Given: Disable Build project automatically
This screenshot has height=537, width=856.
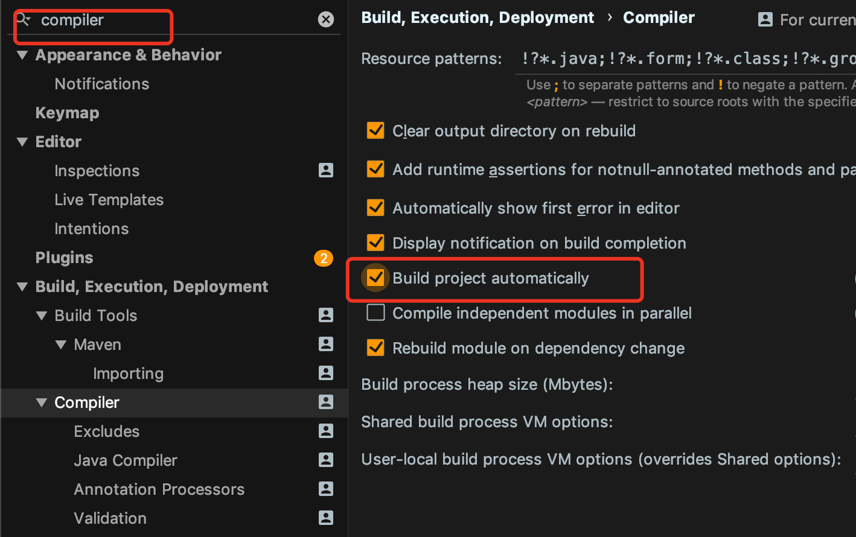Looking at the screenshot, I should coord(376,278).
